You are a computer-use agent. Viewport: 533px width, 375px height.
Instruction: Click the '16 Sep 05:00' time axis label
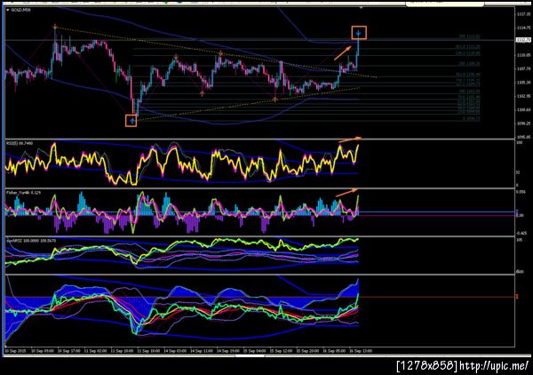click(x=334, y=350)
